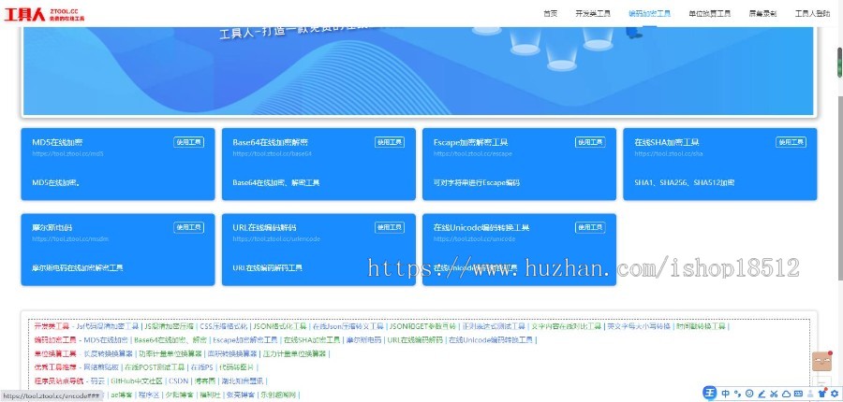Open the 首页 navigation item
Screen dimensions: 843x402
(x=550, y=14)
